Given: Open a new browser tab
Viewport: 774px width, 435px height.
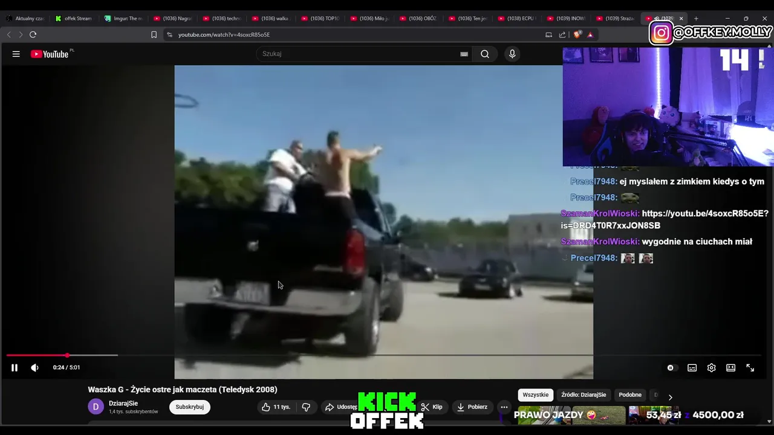Looking at the screenshot, I should [696, 18].
